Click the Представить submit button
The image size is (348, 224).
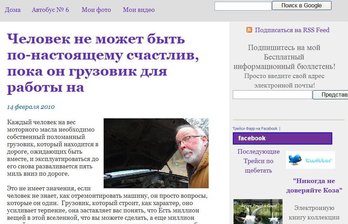click(330, 95)
